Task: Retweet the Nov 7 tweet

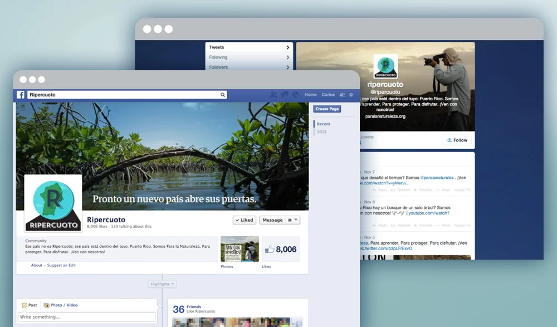Action: (400, 190)
